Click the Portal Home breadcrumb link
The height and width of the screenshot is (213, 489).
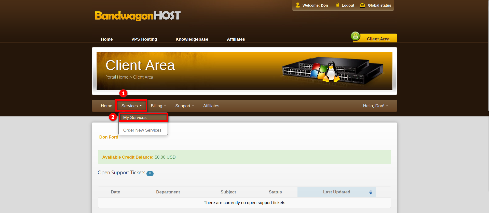click(117, 77)
